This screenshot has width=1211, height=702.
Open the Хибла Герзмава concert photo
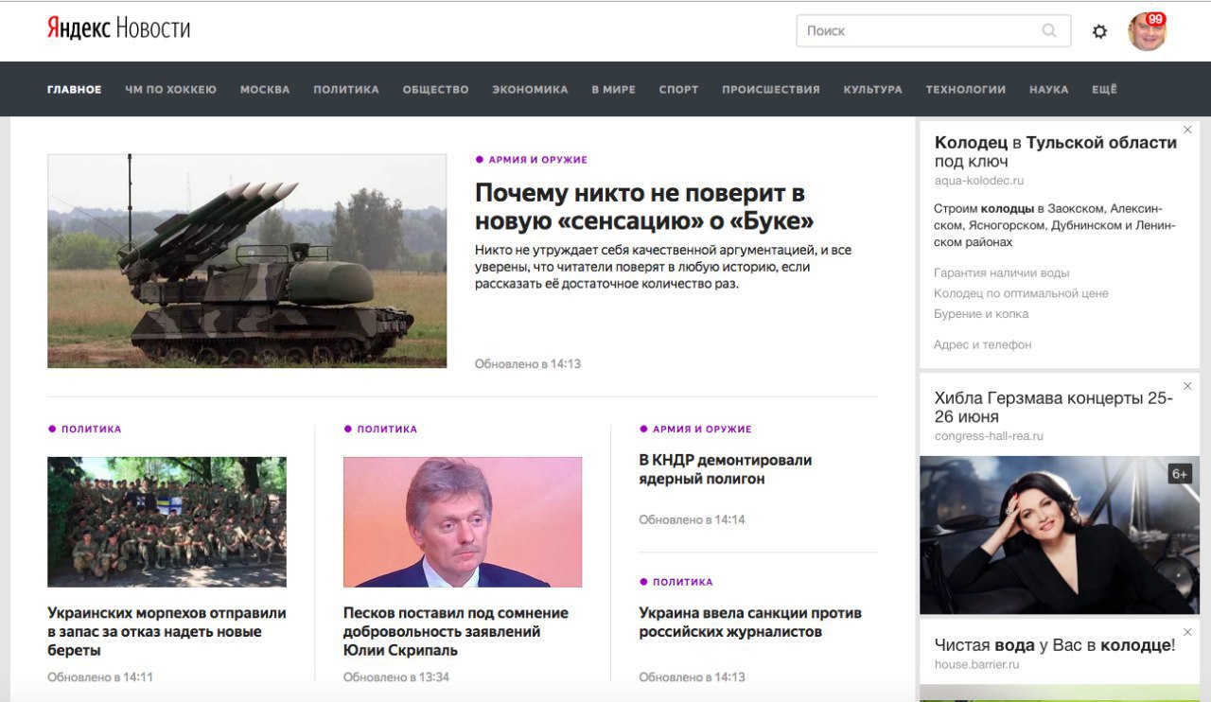pos(1060,535)
